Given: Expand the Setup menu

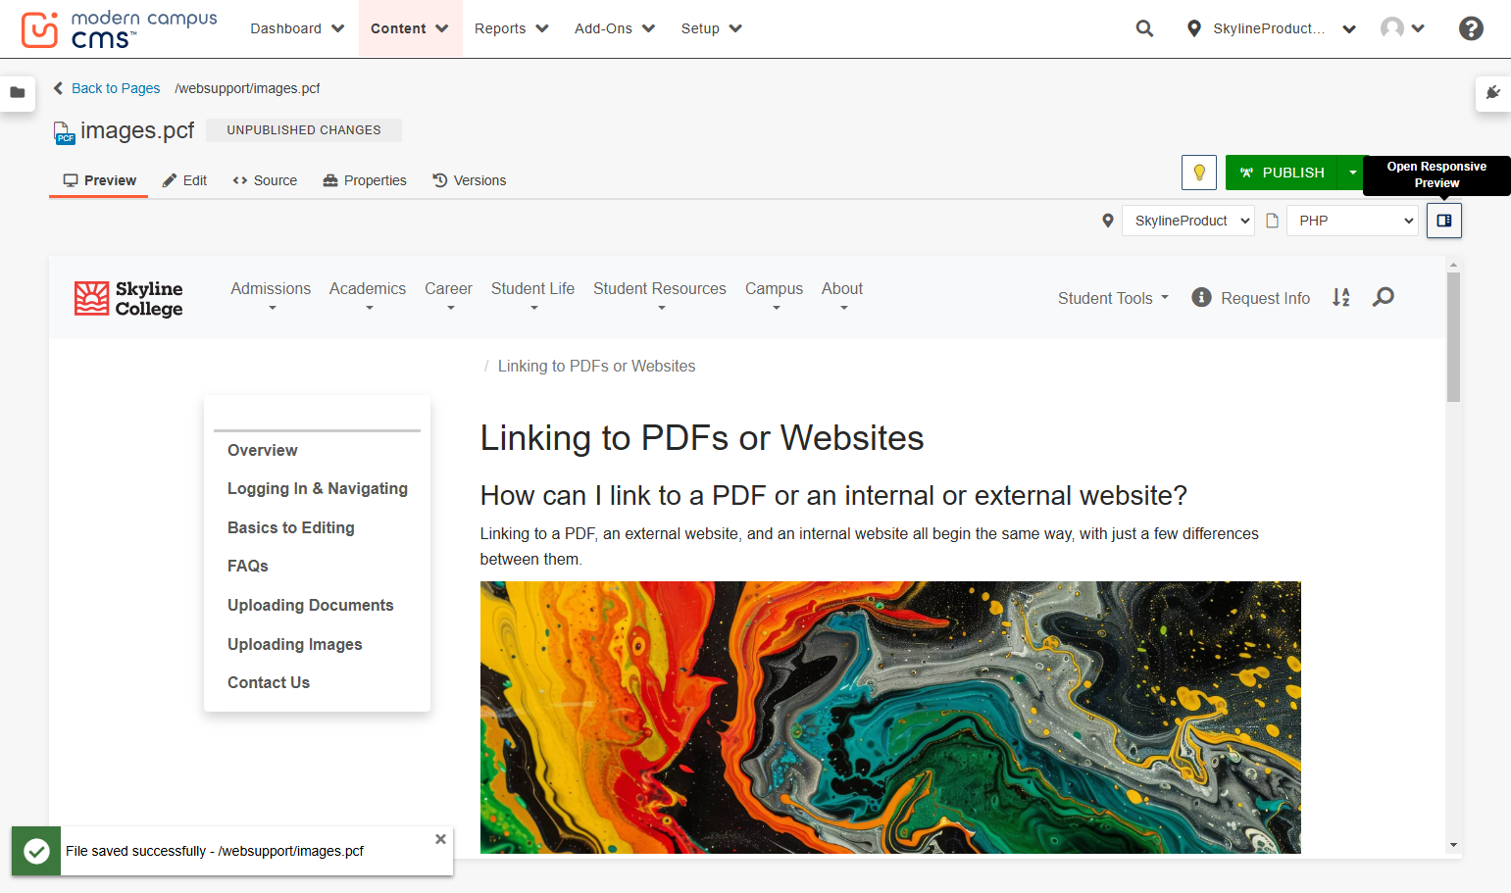Looking at the screenshot, I should pos(711,28).
